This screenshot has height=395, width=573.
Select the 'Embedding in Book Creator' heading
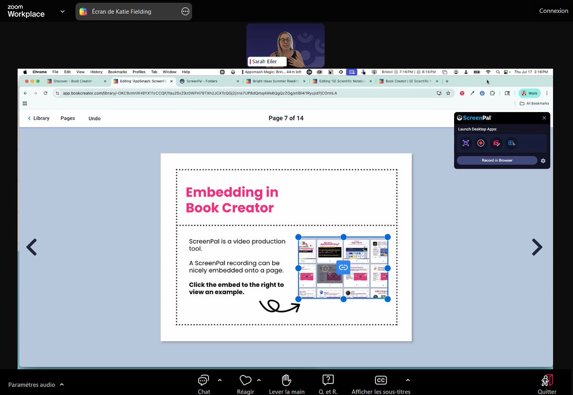232,200
